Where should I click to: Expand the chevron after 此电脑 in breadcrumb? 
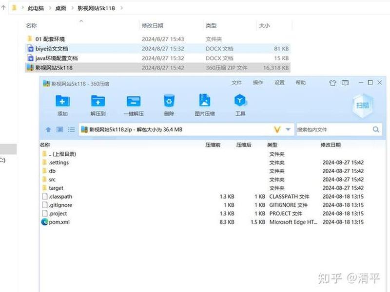(50, 8)
